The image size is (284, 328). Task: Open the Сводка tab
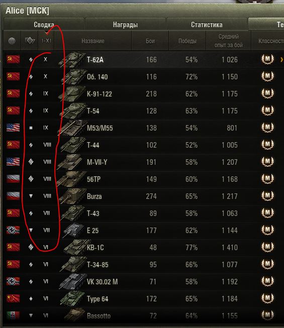pyautogui.click(x=44, y=25)
